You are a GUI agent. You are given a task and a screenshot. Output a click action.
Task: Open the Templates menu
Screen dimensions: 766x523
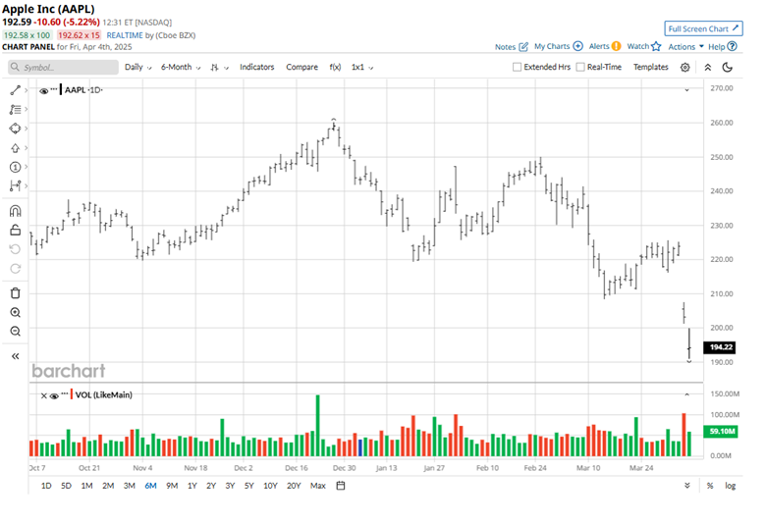click(x=651, y=67)
